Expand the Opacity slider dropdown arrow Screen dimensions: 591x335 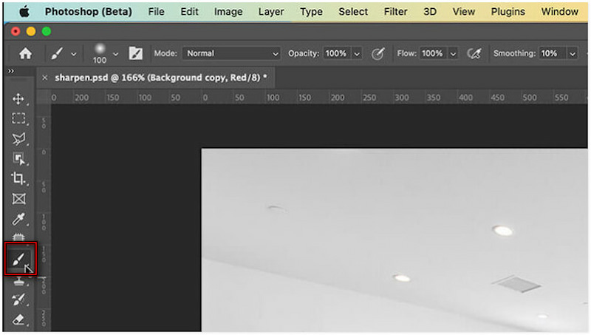(357, 53)
